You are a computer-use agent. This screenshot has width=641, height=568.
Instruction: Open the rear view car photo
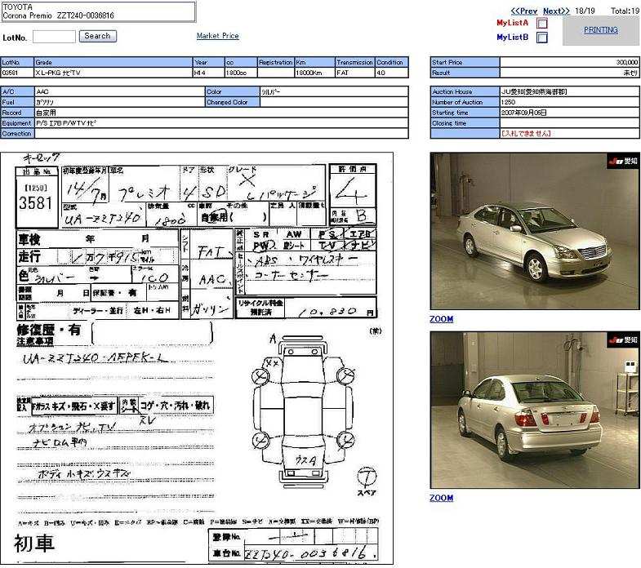click(x=534, y=410)
